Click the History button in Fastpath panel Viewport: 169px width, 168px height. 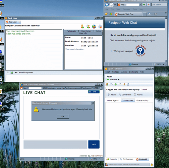112,95
